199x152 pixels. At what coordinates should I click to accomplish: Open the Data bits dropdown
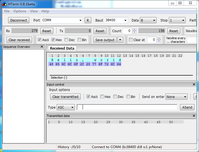[148, 20]
